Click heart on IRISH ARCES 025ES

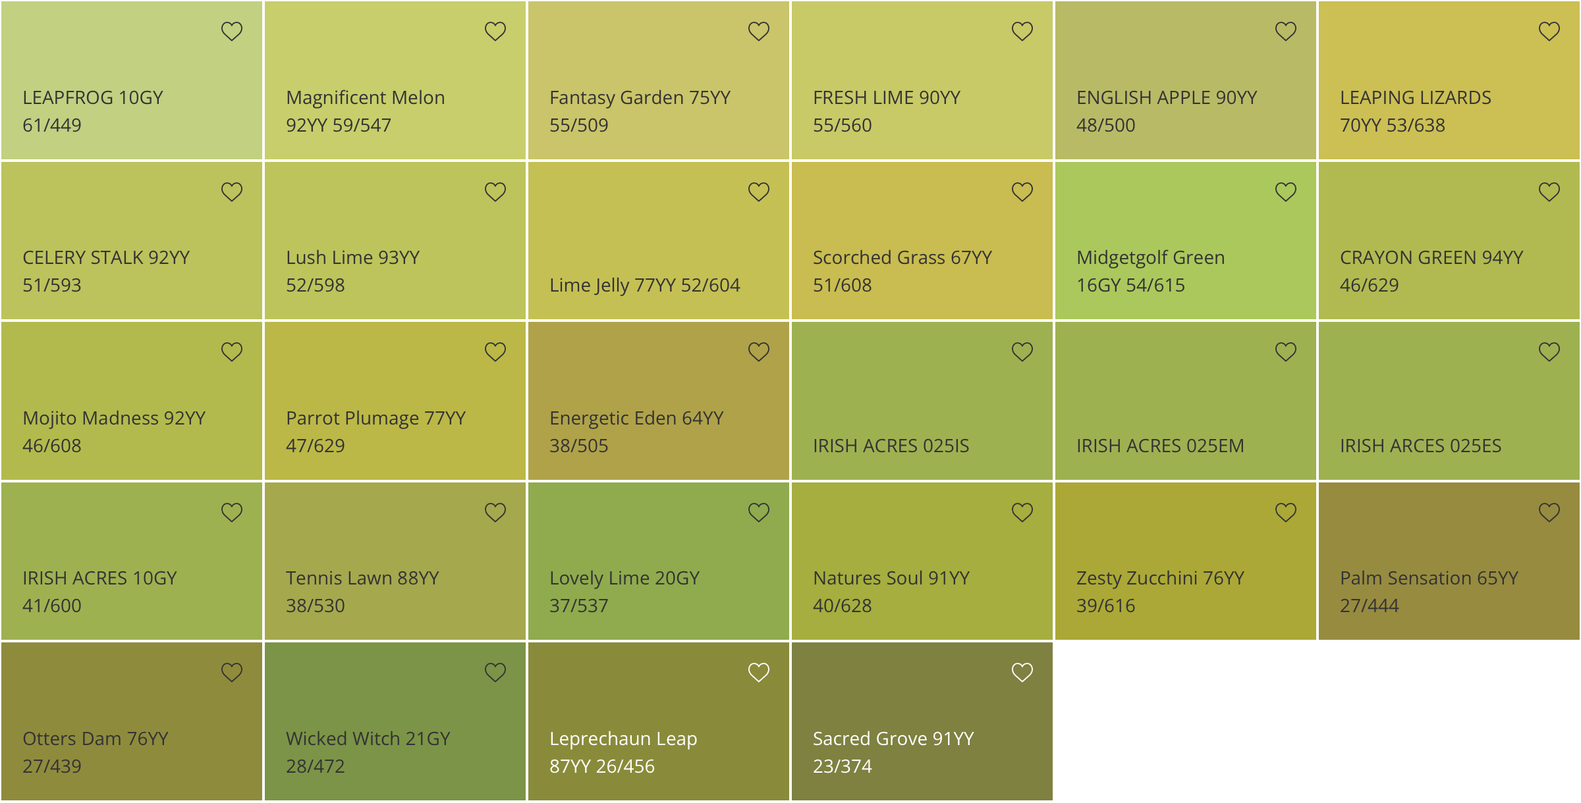(1549, 352)
